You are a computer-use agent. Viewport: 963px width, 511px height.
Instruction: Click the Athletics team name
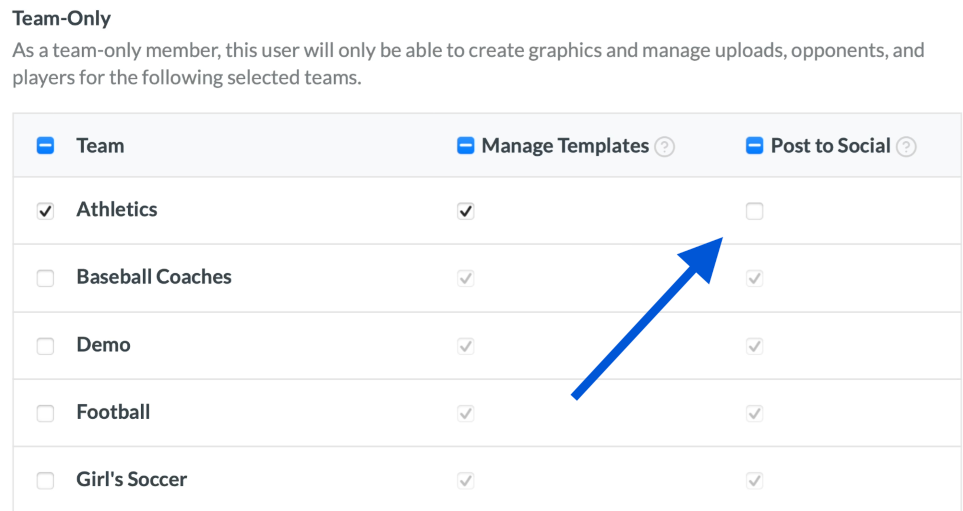(x=117, y=209)
